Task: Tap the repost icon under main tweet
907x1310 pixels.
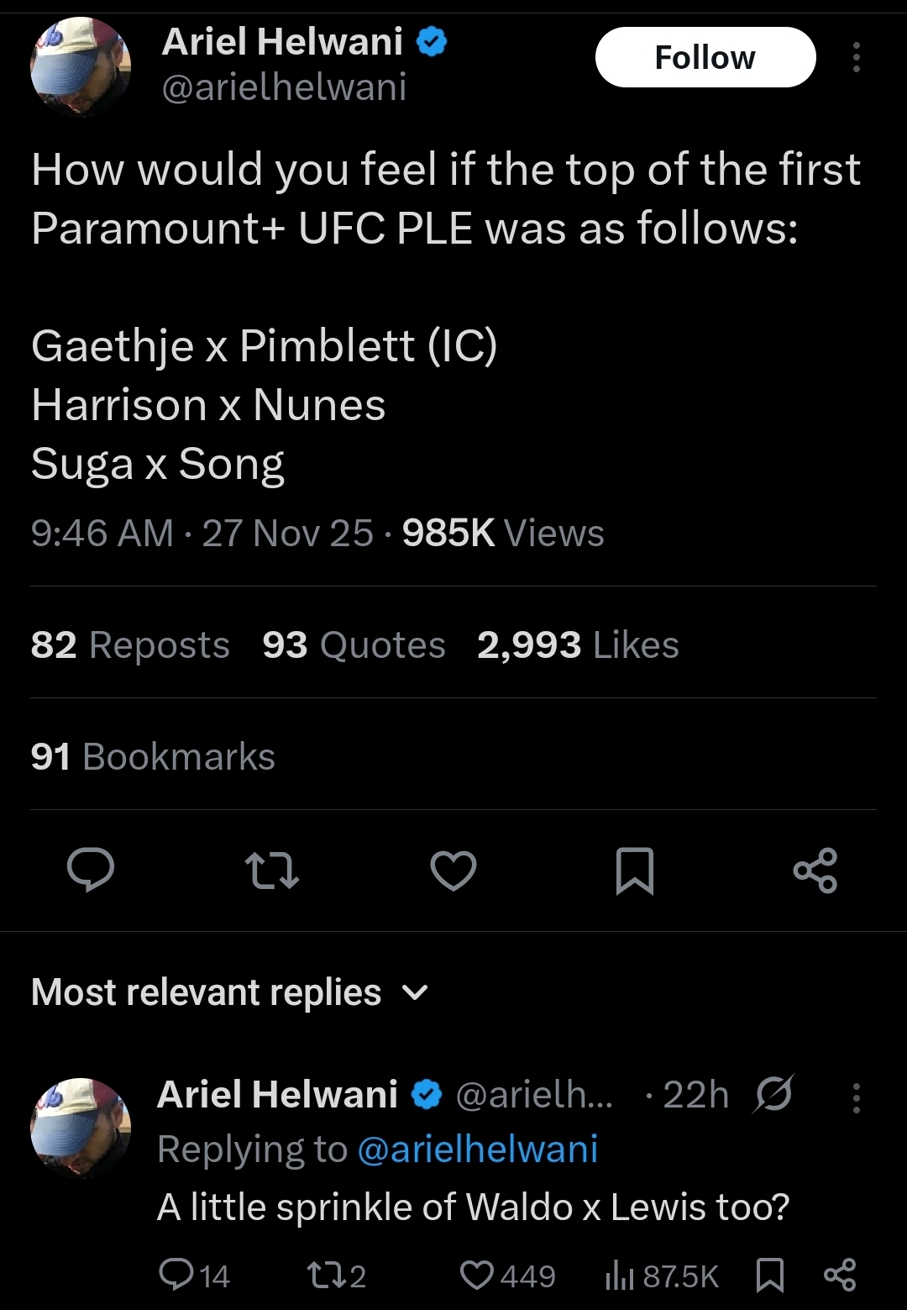Action: pyautogui.click(x=271, y=870)
